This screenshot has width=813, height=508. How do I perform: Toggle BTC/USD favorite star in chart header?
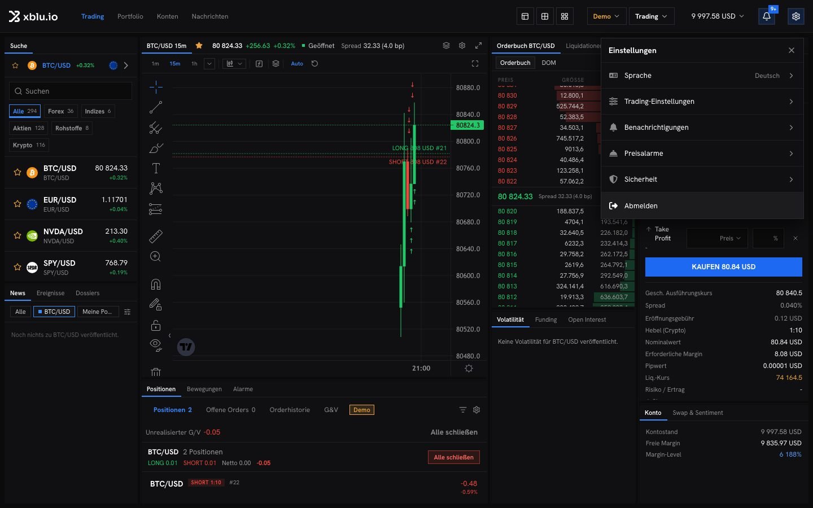coord(199,46)
